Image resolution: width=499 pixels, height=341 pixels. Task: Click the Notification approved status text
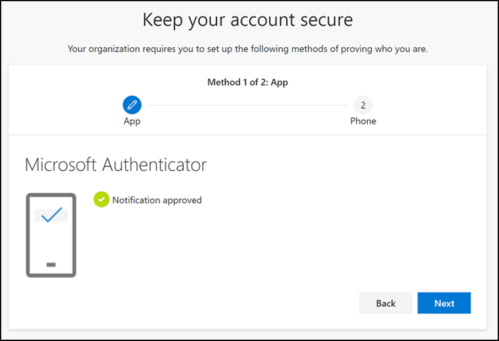tap(157, 200)
